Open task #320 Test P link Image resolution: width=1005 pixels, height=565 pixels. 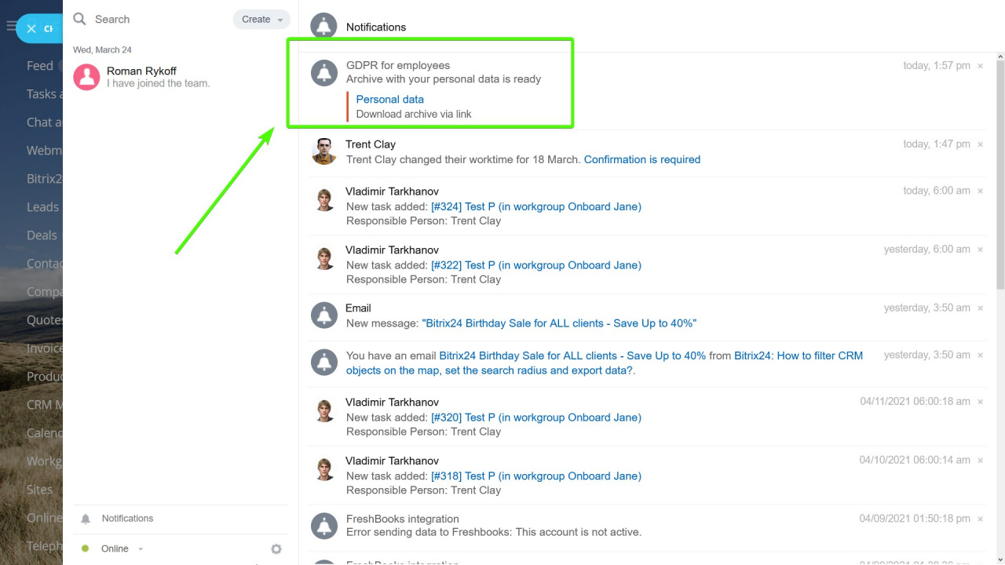click(x=535, y=417)
